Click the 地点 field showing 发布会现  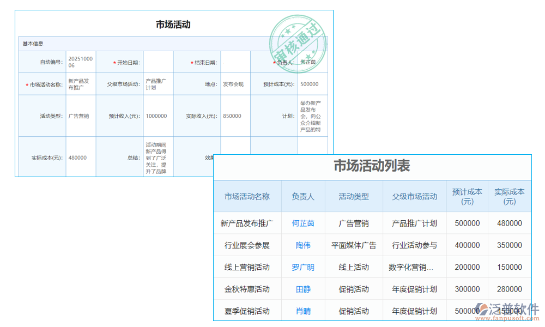[x=234, y=84]
